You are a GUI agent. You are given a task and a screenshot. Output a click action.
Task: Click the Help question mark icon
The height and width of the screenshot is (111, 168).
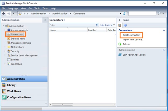125,25
